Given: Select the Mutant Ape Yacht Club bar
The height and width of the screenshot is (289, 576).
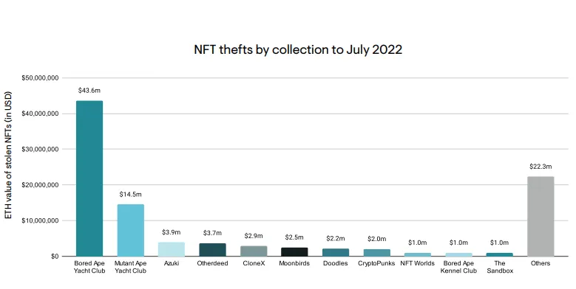Looking at the screenshot, I should [x=130, y=231].
